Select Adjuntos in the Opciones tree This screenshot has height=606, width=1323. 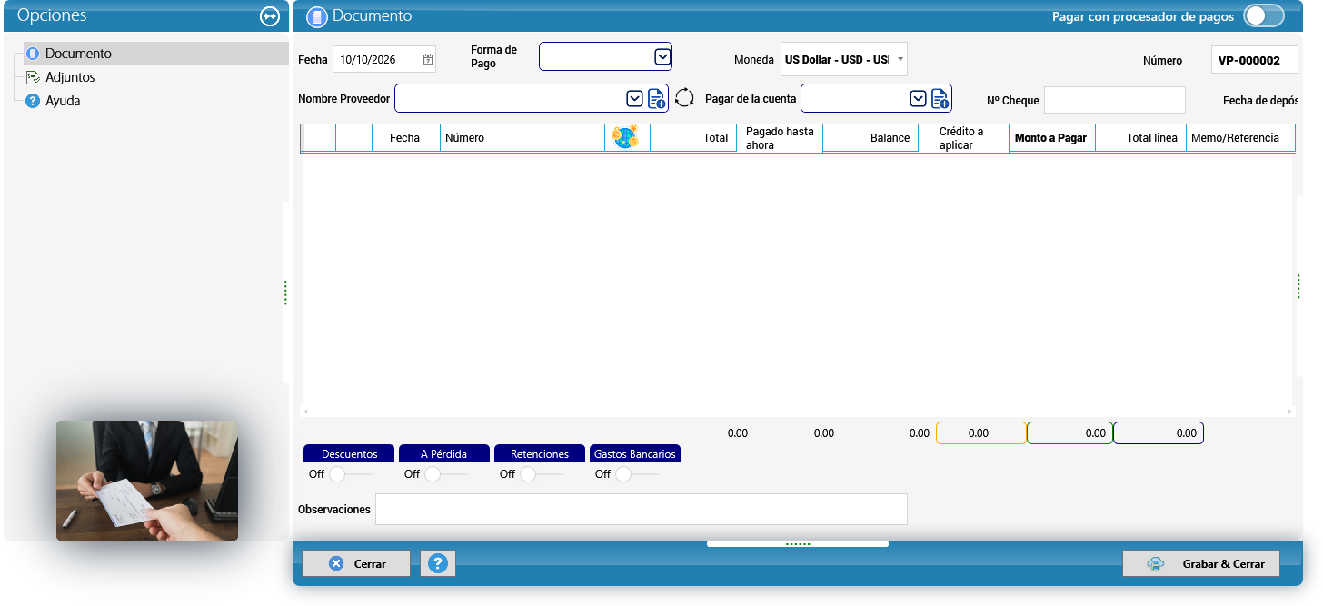70,77
